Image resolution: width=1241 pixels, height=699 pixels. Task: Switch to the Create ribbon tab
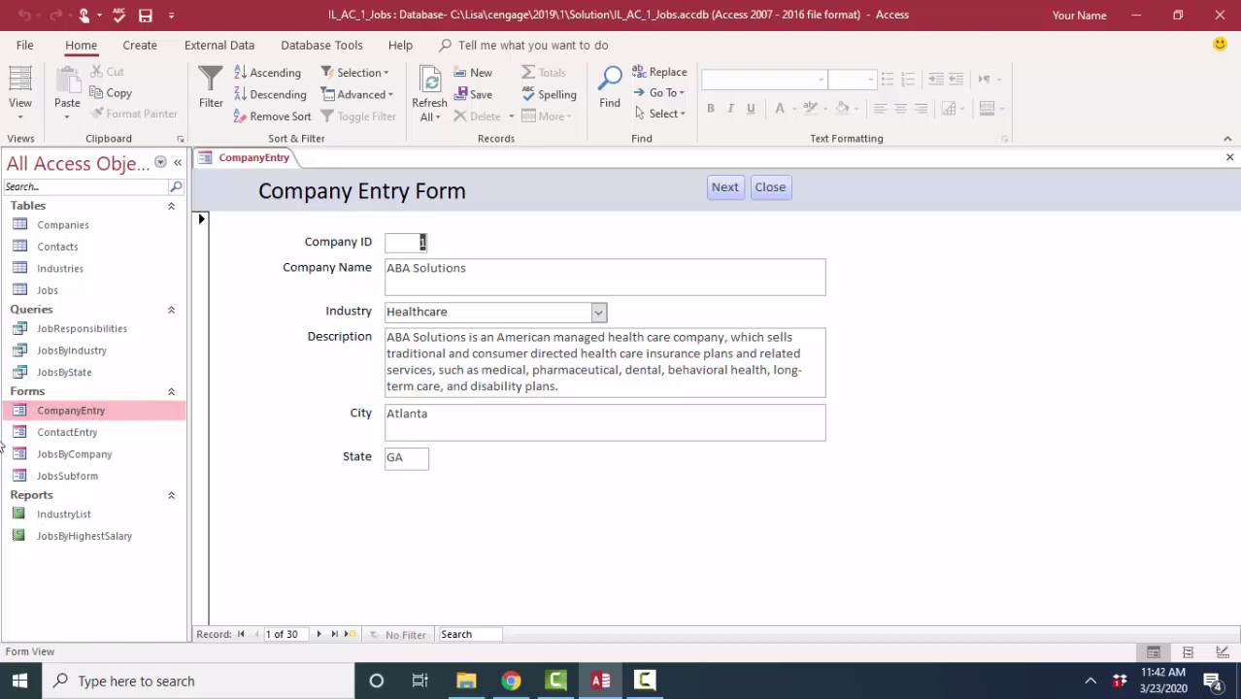140,45
